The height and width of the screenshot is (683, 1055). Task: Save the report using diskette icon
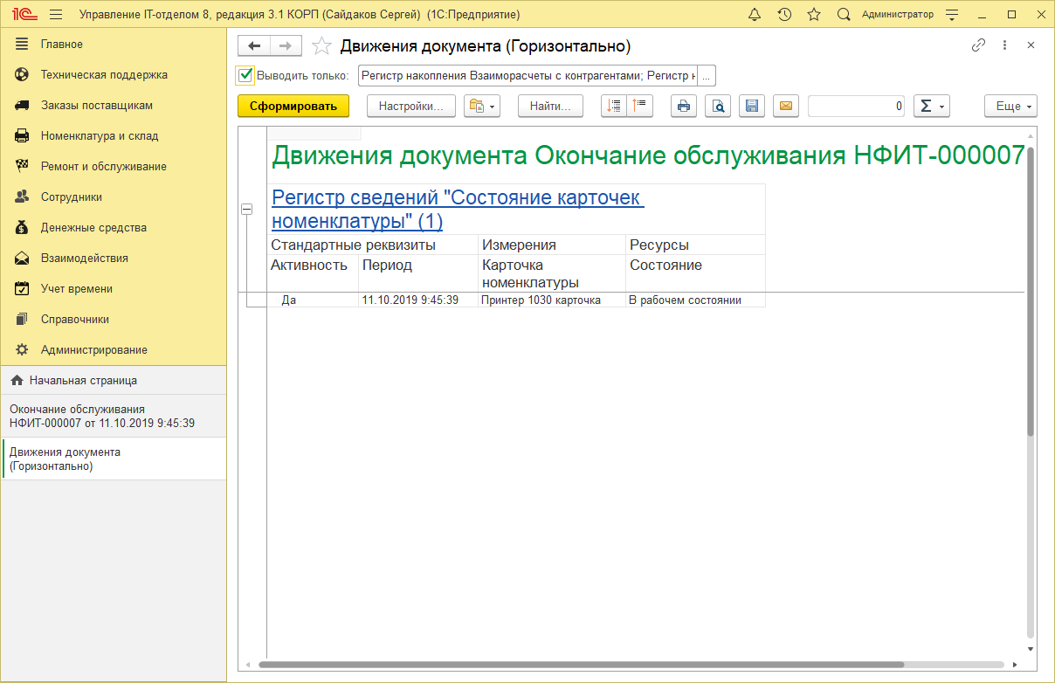[x=751, y=106]
